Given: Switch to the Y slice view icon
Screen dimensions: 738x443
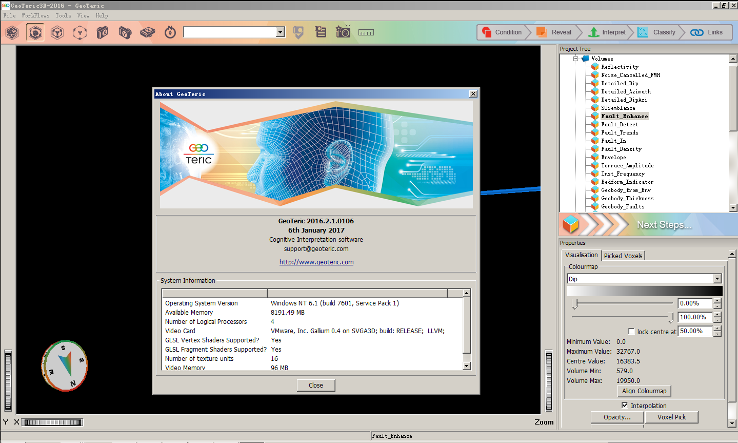Looking at the screenshot, I should (125, 33).
